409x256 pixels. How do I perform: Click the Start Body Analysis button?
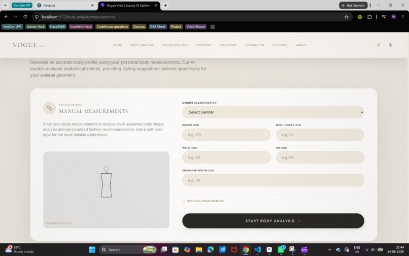coord(273,221)
